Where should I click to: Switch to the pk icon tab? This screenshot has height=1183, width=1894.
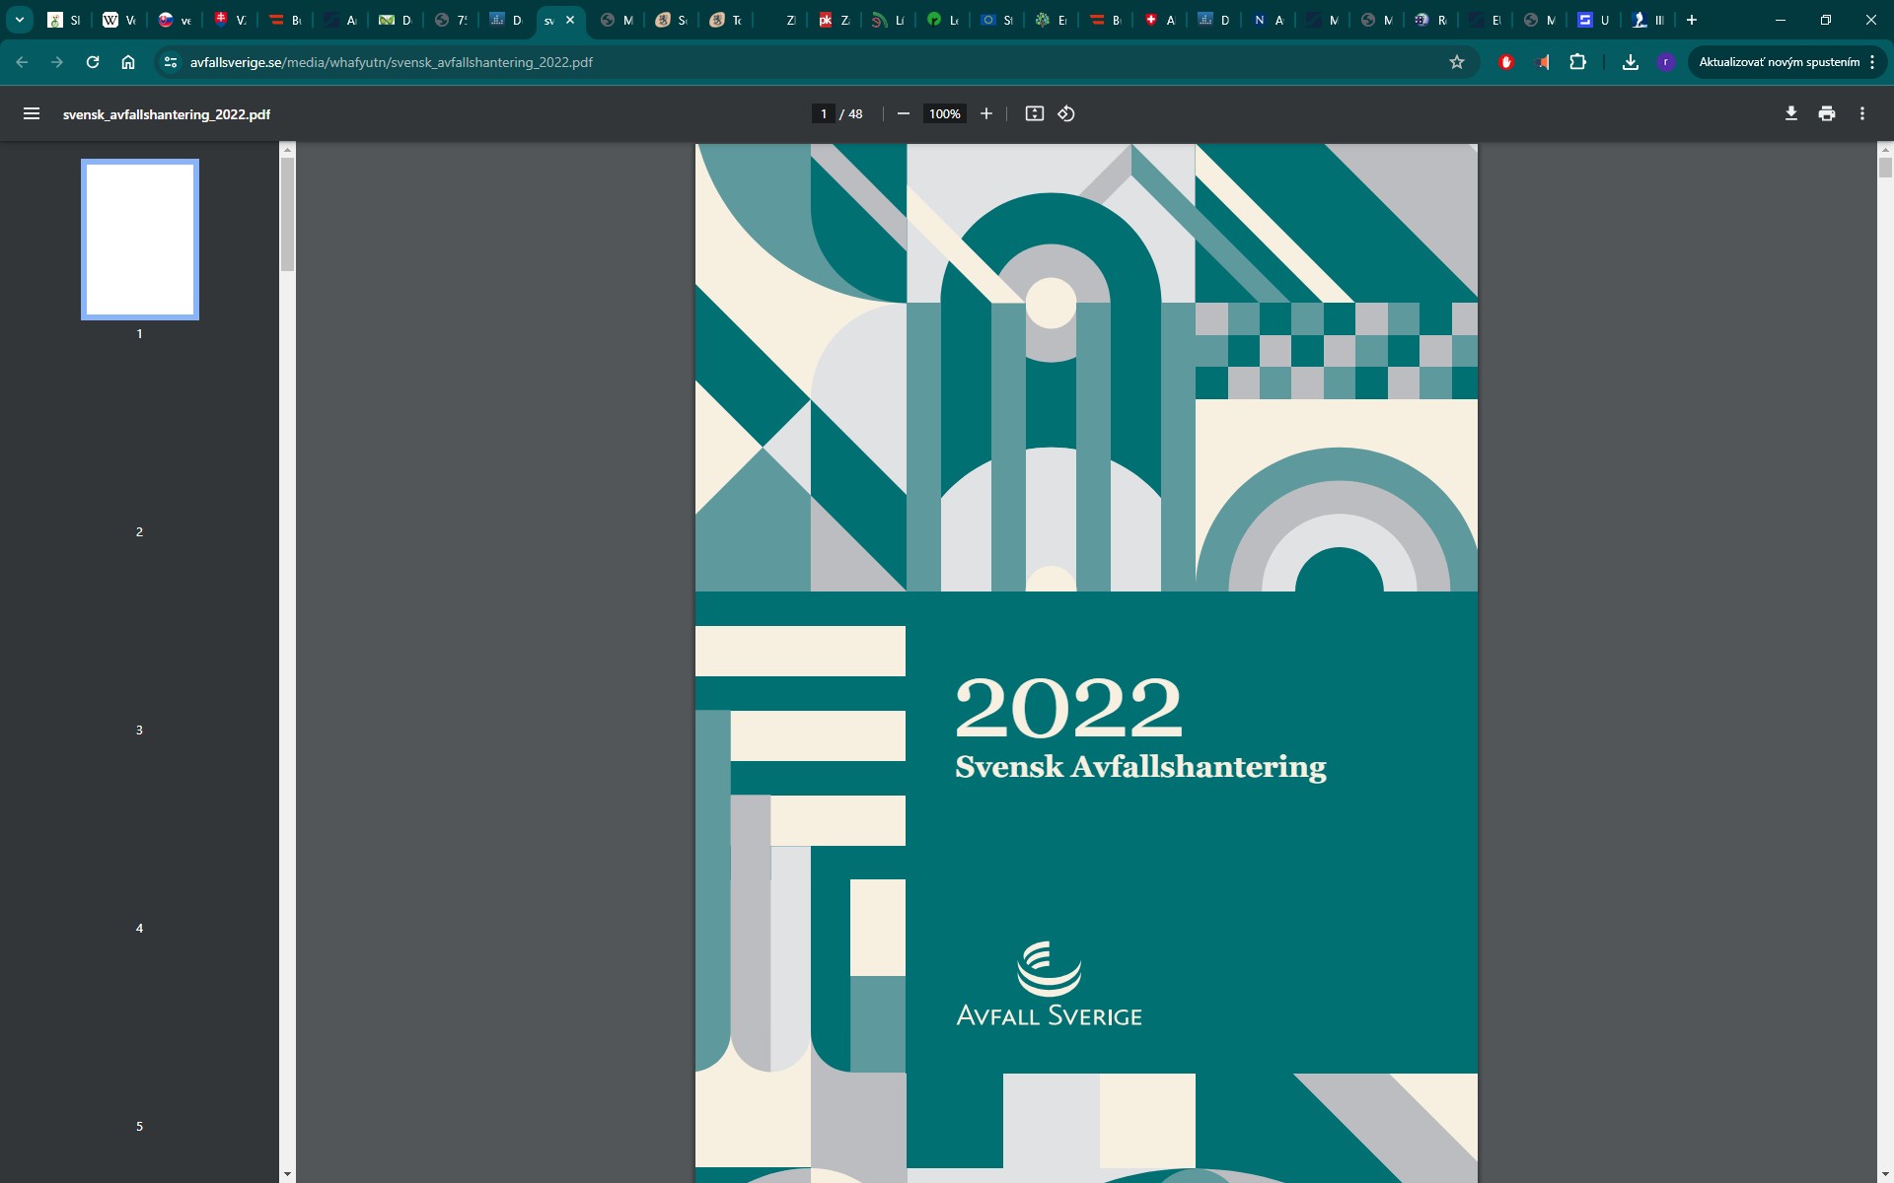click(835, 20)
